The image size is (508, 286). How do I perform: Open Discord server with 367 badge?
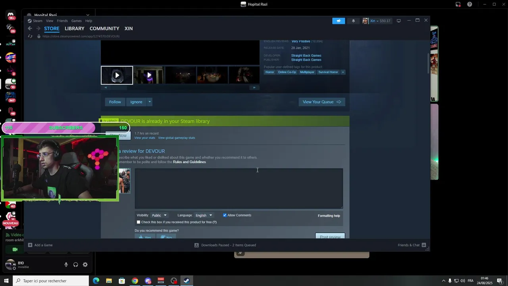click(11, 97)
